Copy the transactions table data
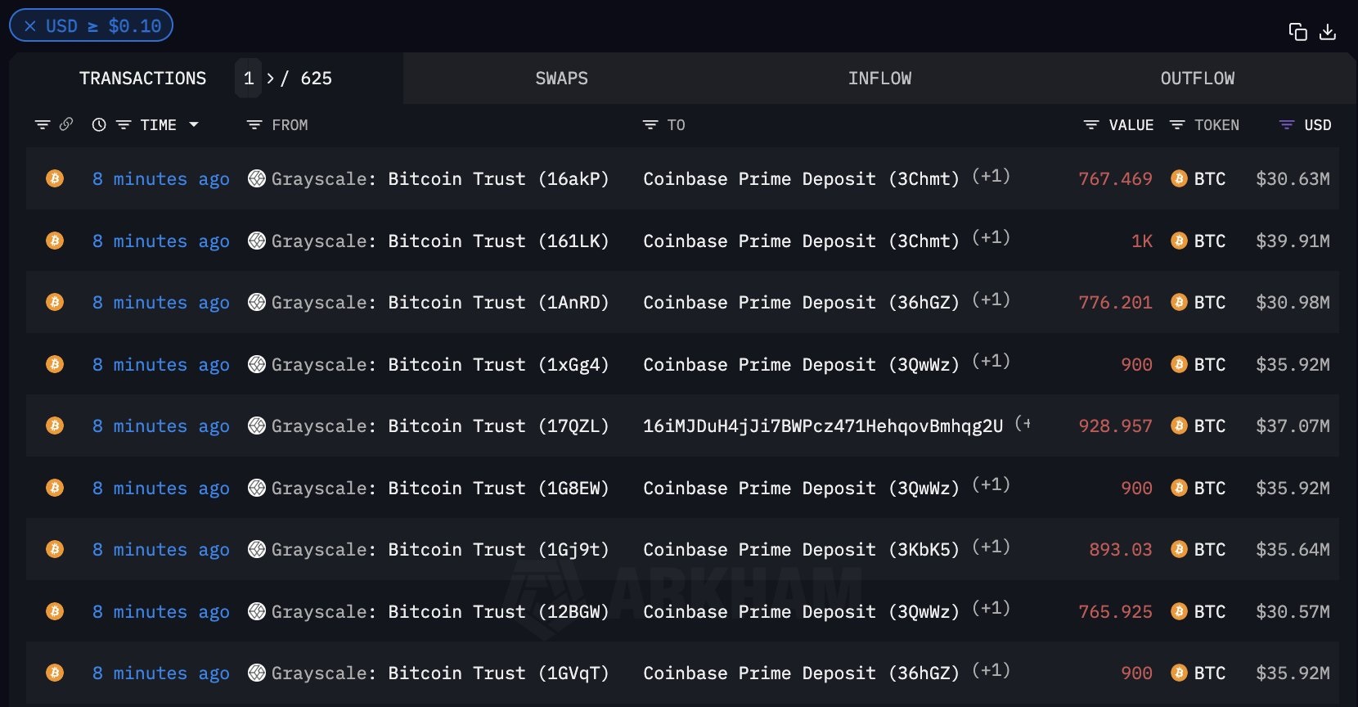 pyautogui.click(x=1297, y=32)
